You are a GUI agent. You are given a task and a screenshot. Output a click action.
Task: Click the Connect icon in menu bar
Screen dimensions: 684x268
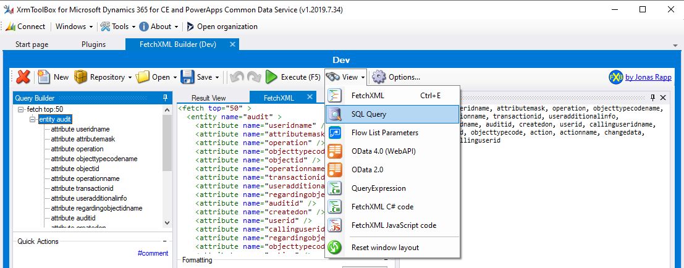point(11,27)
